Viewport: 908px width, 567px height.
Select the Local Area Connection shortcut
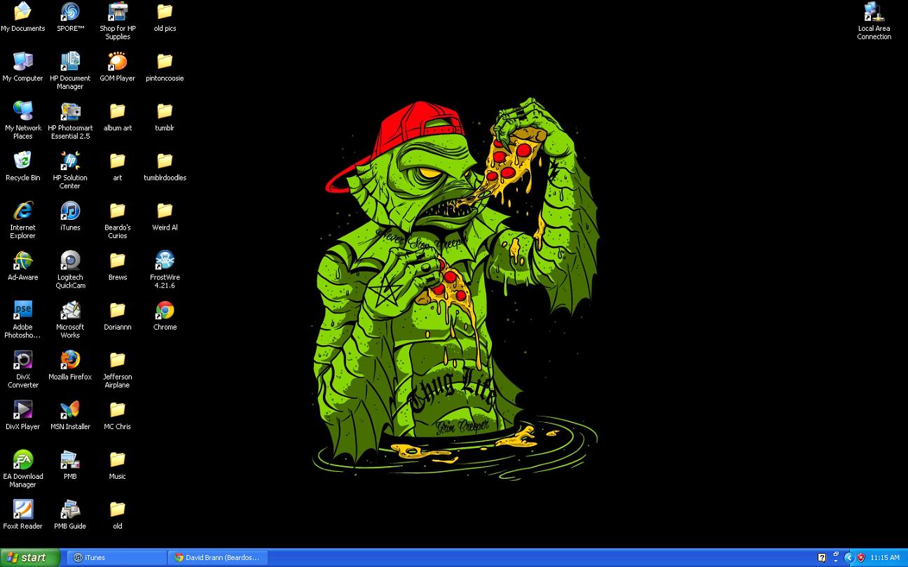click(x=874, y=13)
